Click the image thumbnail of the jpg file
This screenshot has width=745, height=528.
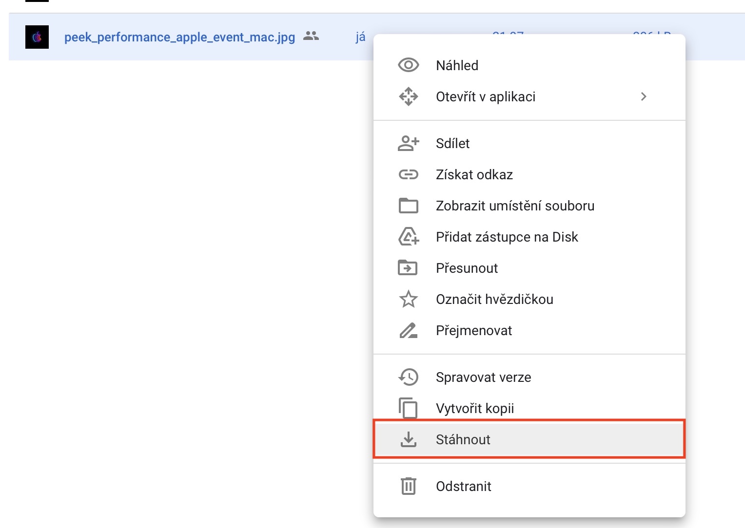[37, 37]
